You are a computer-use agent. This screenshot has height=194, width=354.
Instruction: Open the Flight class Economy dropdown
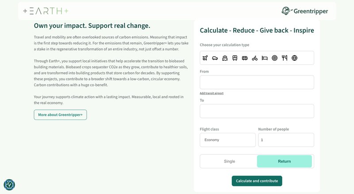click(227, 140)
